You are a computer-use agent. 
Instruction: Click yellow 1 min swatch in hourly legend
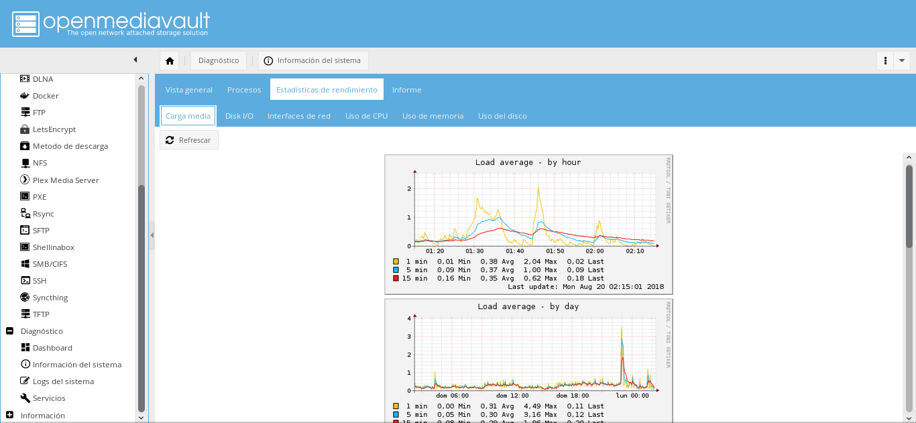[x=396, y=261]
